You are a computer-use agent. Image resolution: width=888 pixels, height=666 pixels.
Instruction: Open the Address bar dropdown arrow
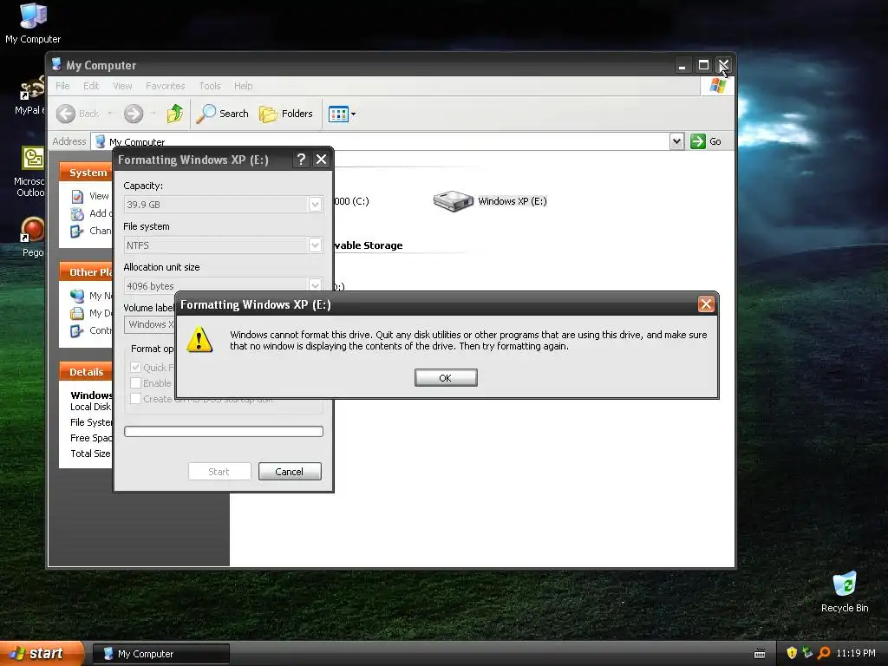(x=676, y=141)
